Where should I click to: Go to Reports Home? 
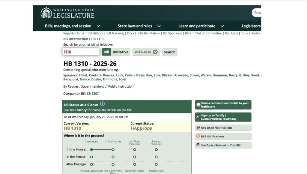74,33
